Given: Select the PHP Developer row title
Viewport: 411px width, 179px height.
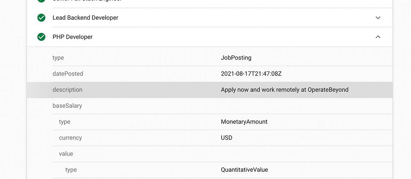Looking at the screenshot, I should click(73, 37).
